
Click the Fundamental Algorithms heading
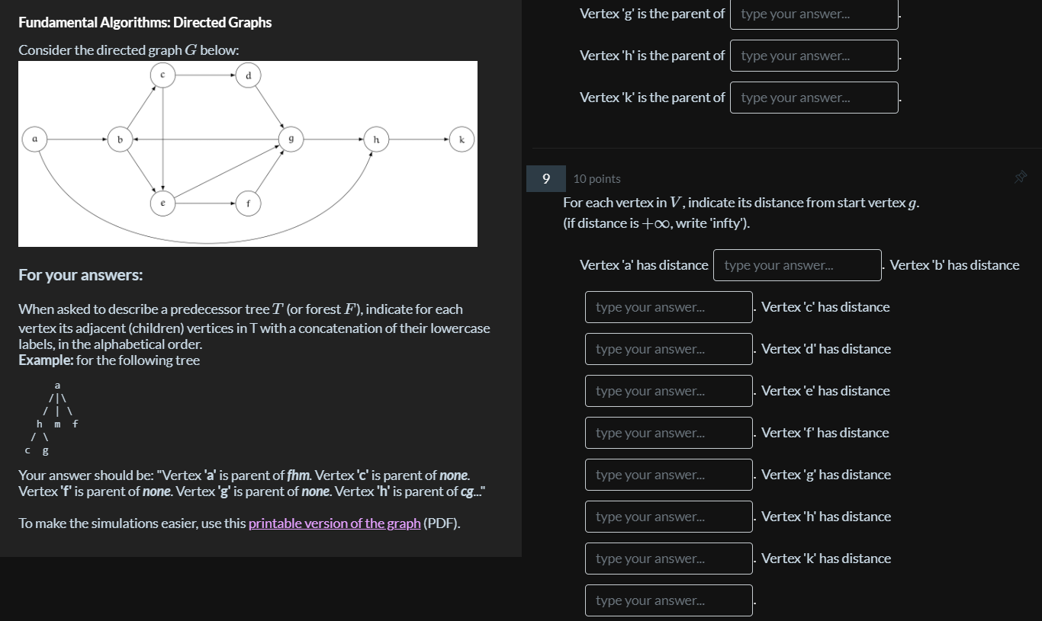coord(144,22)
